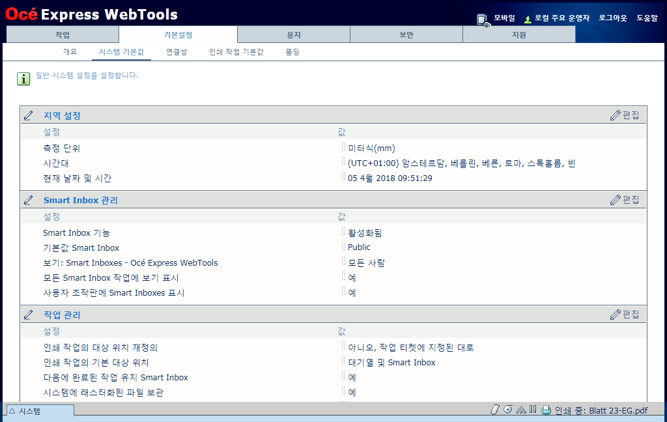Click the Smart Inbox 관리 section title
This screenshot has width=667, height=422.
pos(80,201)
